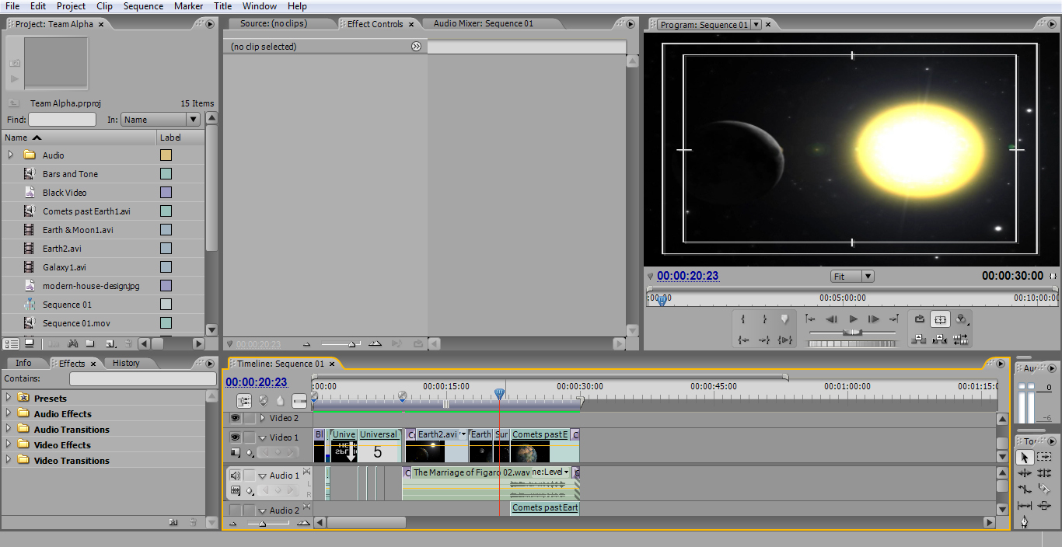The height and width of the screenshot is (547, 1062).
Task: Toggle Snap in the Timeline
Action: point(245,400)
